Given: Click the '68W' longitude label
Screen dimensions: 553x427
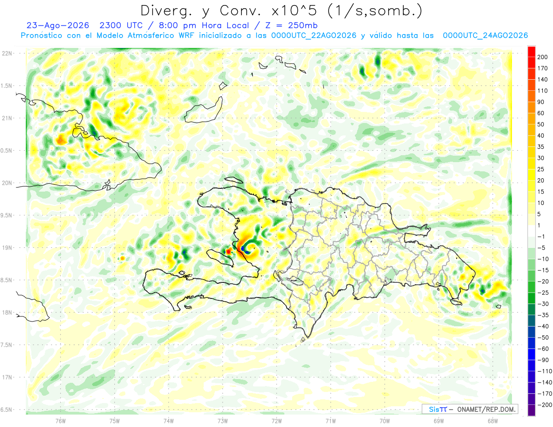Looking at the screenshot, I should (492, 421).
